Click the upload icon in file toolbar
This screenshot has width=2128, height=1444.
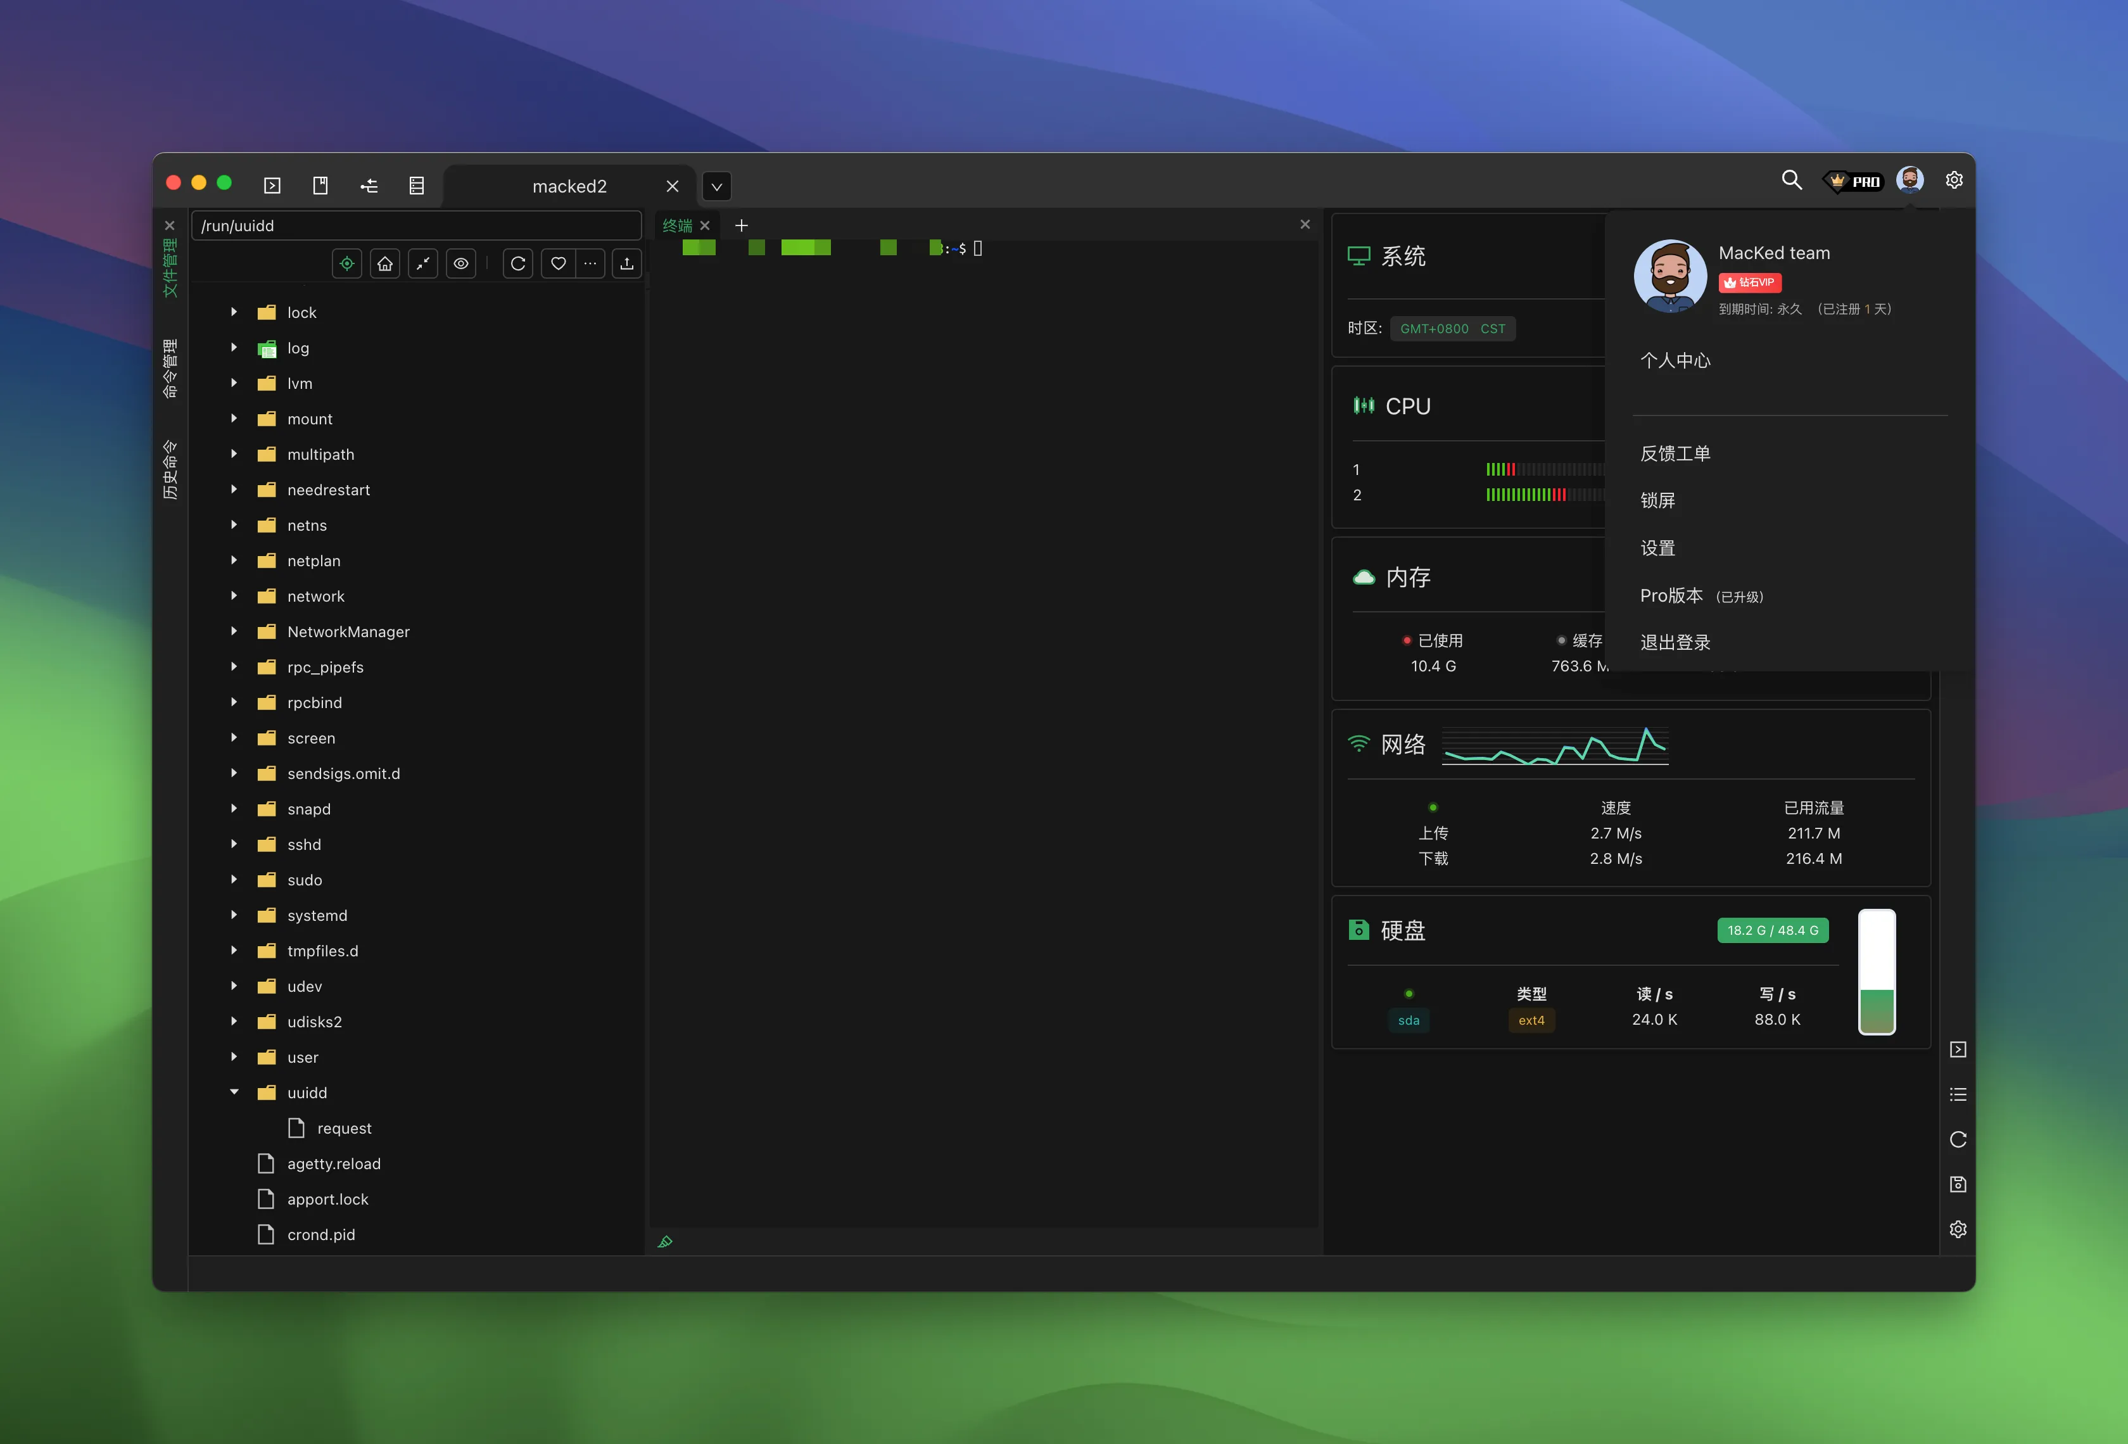pos(627,263)
